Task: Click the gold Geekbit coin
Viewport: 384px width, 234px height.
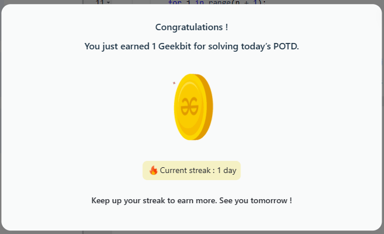Action: coord(192,107)
